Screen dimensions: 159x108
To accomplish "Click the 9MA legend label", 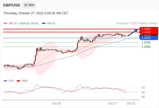I will point(25,81).
